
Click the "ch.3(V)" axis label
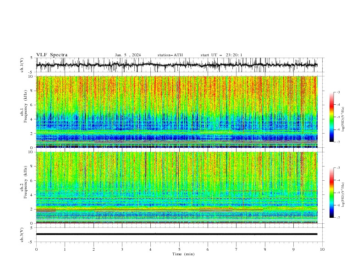(x=22, y=235)
